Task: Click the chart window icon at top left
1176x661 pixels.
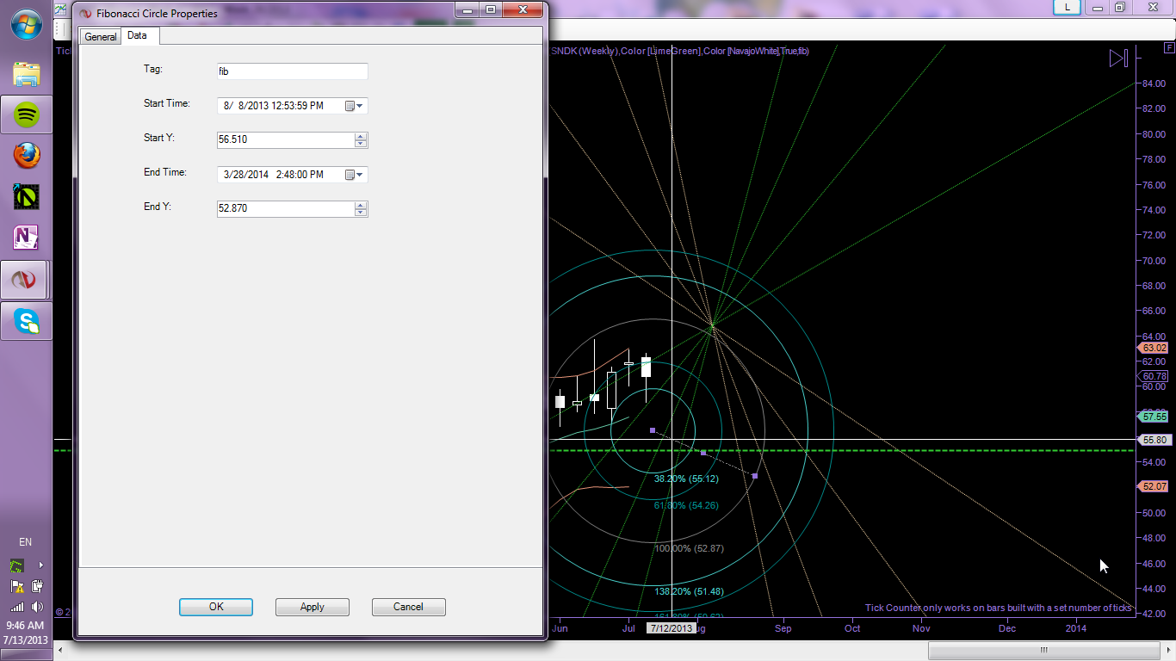Action: [x=60, y=9]
